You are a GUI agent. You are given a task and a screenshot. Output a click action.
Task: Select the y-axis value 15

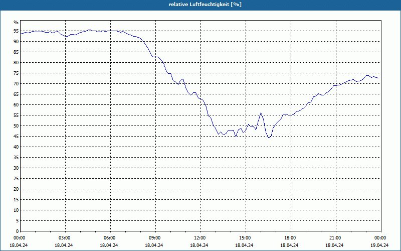[x=16, y=199]
